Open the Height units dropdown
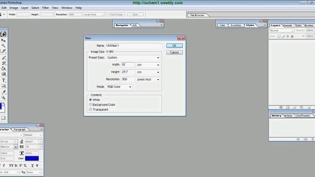 pos(148,72)
